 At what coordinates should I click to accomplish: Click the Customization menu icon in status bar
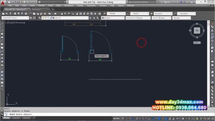pyautogui.click(x=213, y=119)
